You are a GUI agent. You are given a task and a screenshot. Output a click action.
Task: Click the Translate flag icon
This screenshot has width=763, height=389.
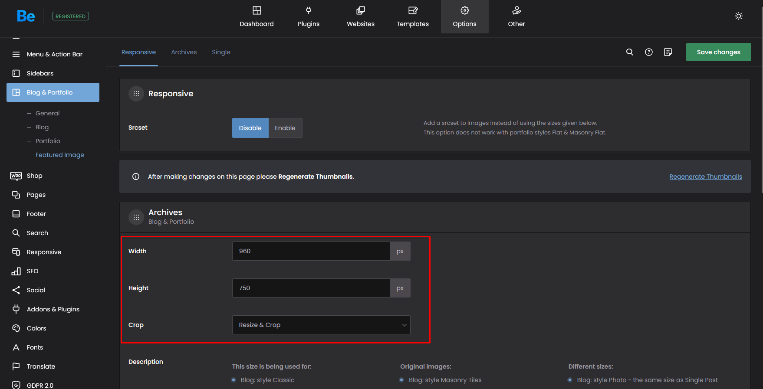click(x=16, y=366)
